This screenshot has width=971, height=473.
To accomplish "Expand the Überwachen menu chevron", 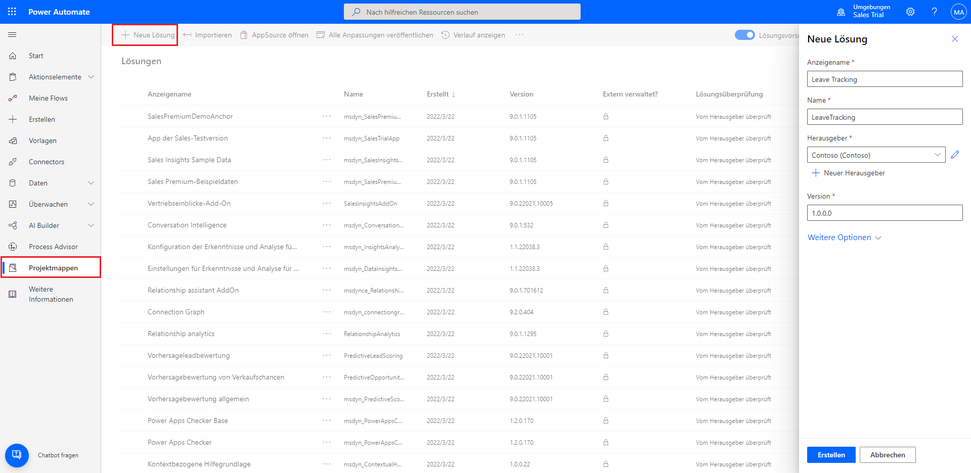I will [x=91, y=204].
